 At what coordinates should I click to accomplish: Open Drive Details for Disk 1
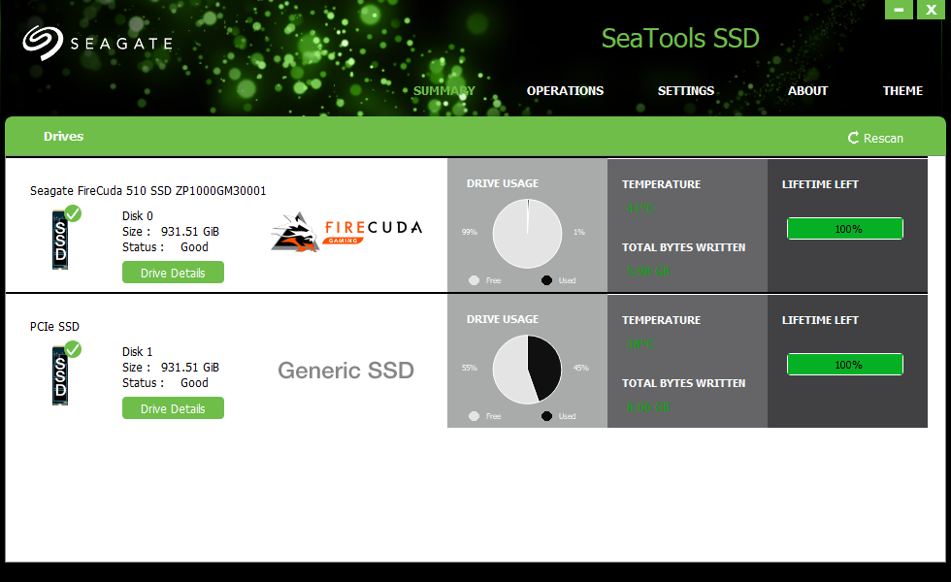point(173,408)
